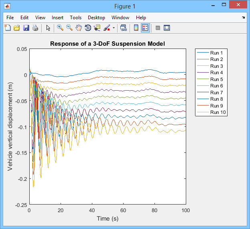Image resolution: width=250 pixels, height=229 pixels.
Task: Open the Desktop menu
Action: coord(96,18)
